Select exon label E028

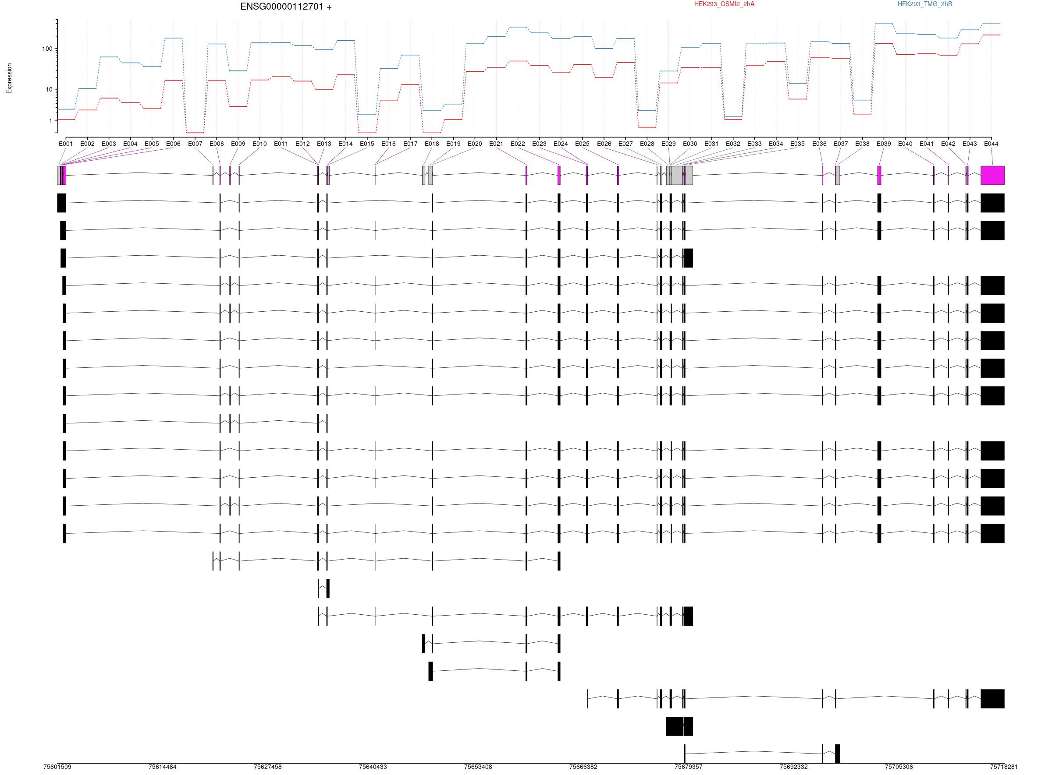647,144
